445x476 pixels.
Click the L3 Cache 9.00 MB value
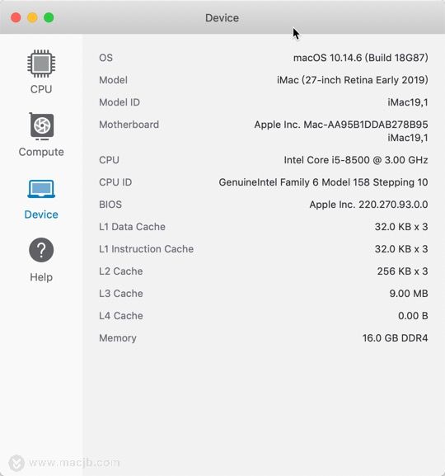pyautogui.click(x=409, y=294)
